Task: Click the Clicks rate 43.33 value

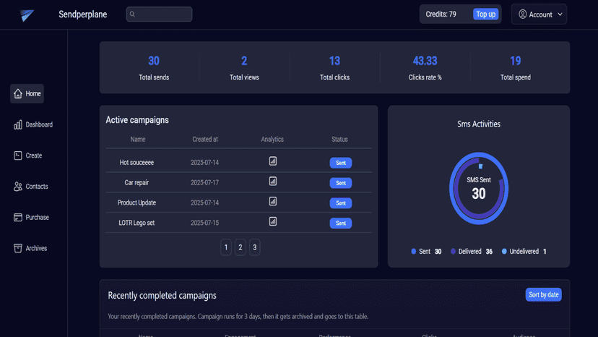Action: click(425, 61)
